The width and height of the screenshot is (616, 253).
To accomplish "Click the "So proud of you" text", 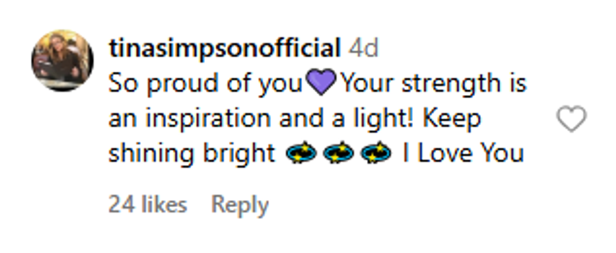I will pyautogui.click(x=206, y=84).
